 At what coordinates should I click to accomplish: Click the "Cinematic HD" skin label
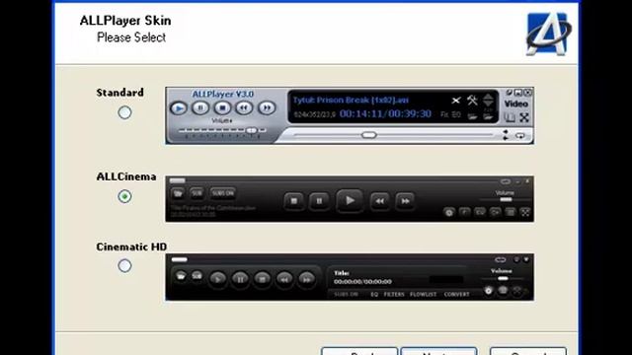pyautogui.click(x=131, y=247)
